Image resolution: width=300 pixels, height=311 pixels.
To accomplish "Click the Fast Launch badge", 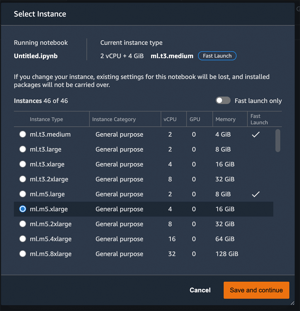I will [217, 56].
